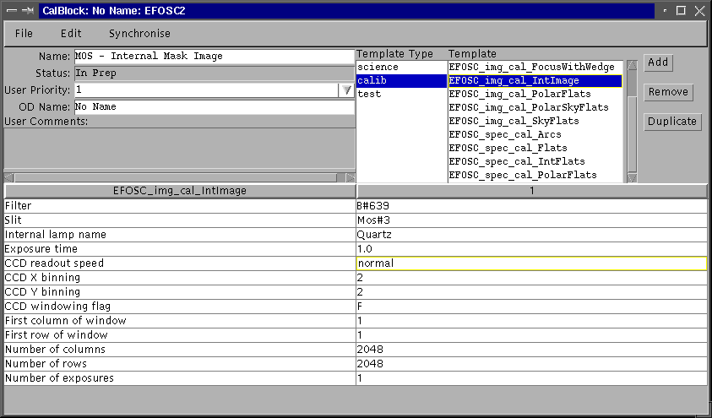Viewport: 712px width, 418px height.
Task: Edit the First row of window value
Action: (x=532, y=335)
